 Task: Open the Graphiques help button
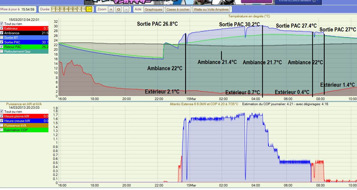coord(153,9)
